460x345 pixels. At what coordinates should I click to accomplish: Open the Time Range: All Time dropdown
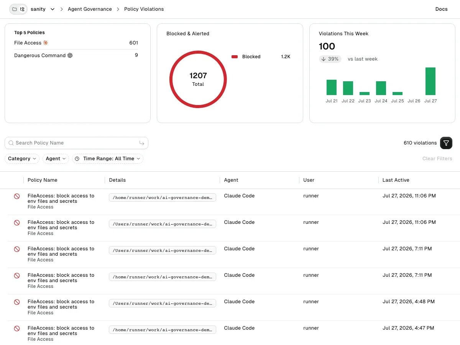click(108, 159)
